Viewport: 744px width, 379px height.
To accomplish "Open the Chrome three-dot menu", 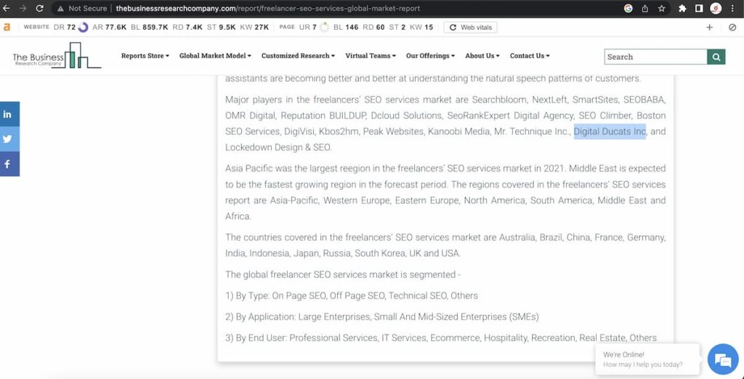I will click(x=733, y=8).
